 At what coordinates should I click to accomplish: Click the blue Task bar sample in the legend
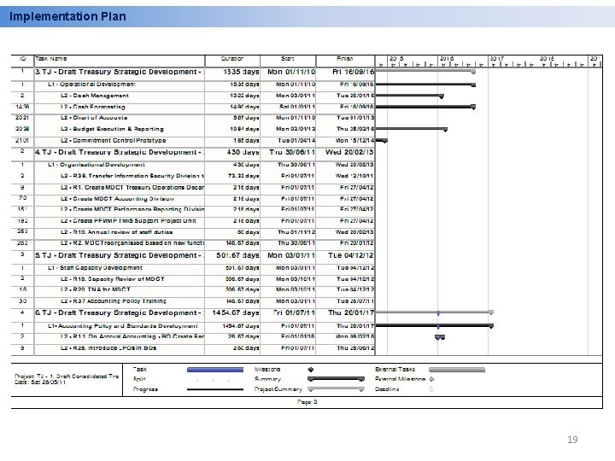click(215, 370)
